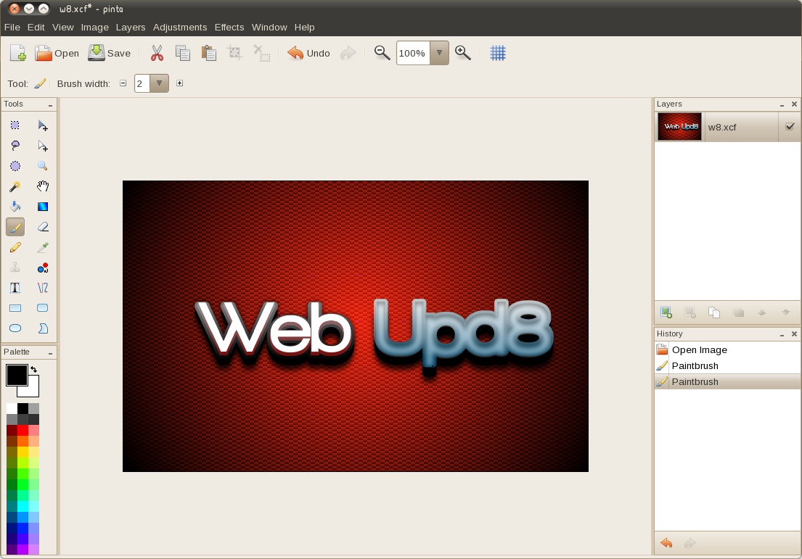Image resolution: width=802 pixels, height=559 pixels.
Task: Select the Move Selected tool
Action: pyautogui.click(x=43, y=125)
